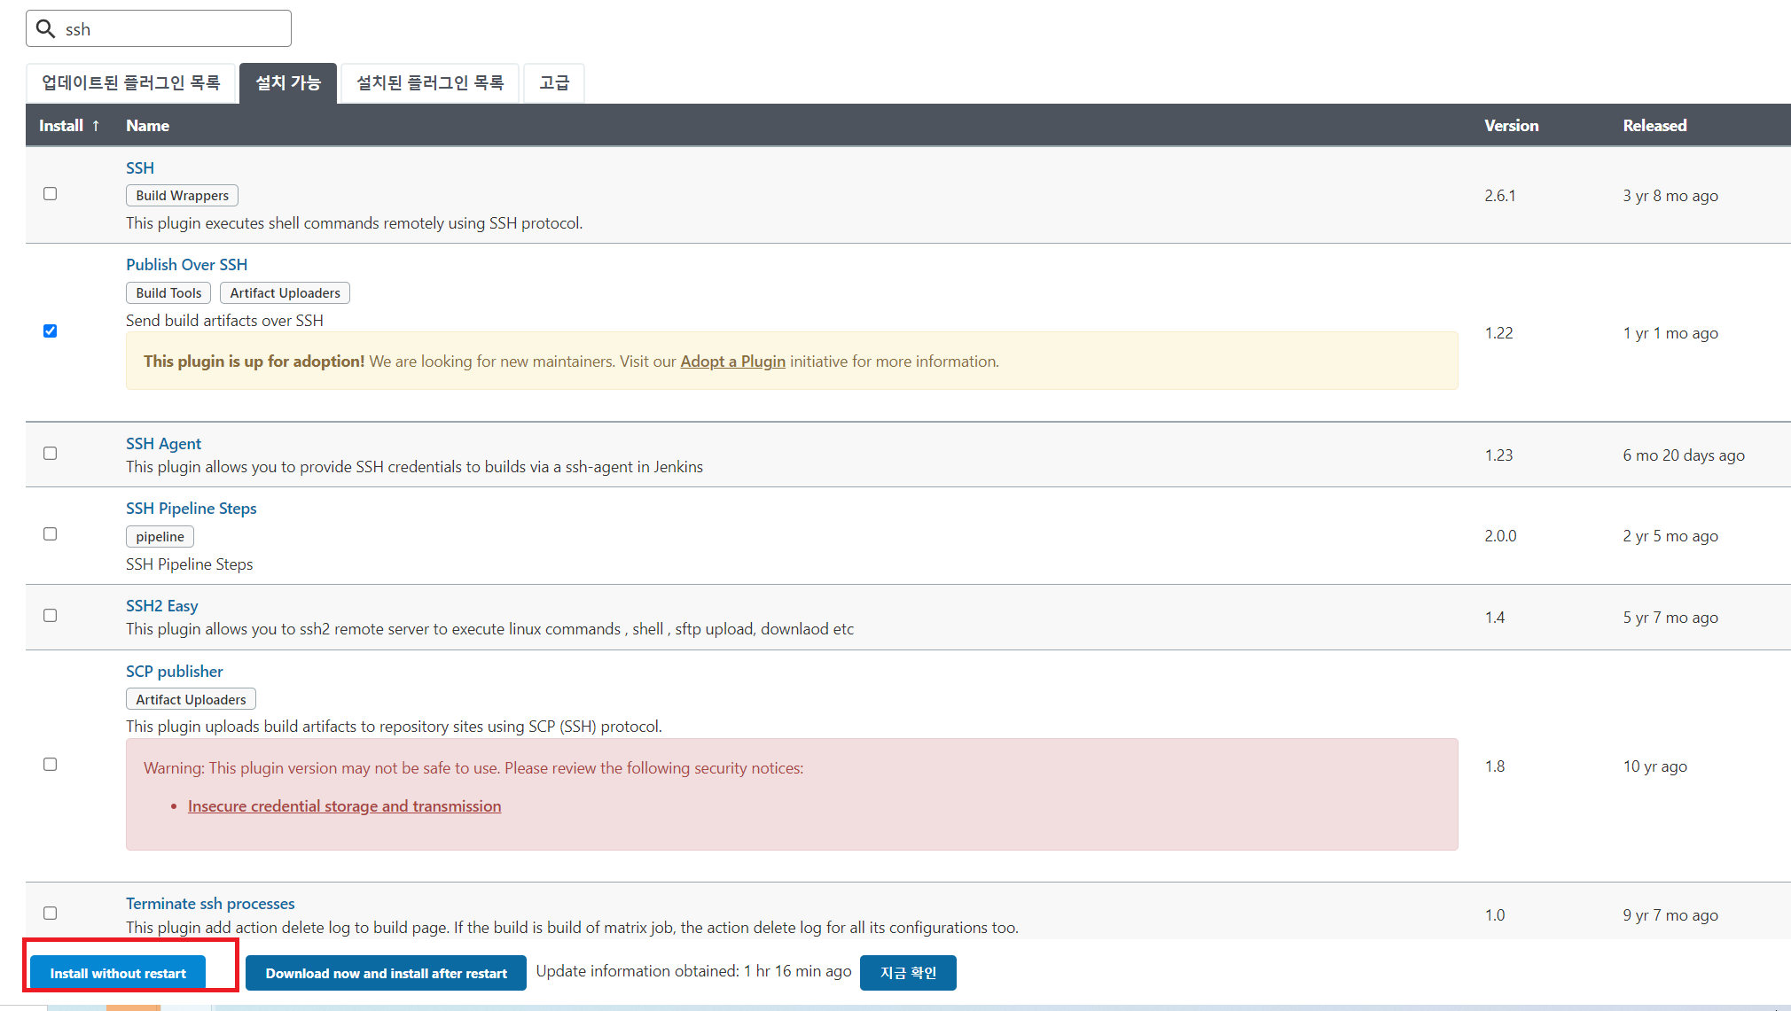Check the SCP publisher checkbox

click(51, 765)
